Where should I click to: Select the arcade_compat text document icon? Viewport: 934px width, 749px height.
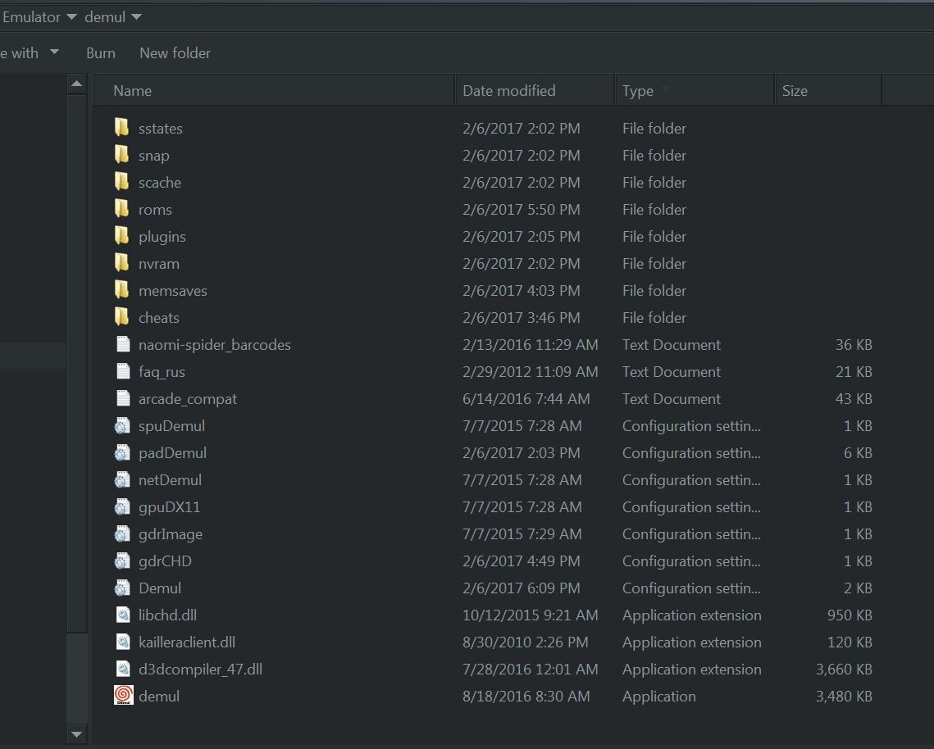123,398
